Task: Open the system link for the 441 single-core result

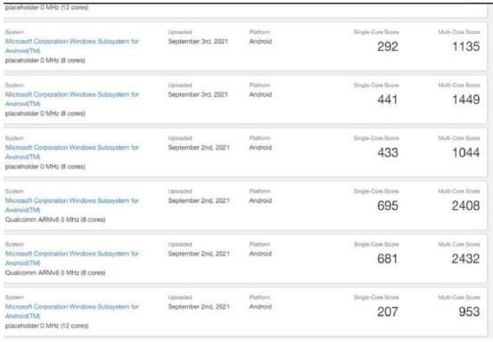Action: 71,99
